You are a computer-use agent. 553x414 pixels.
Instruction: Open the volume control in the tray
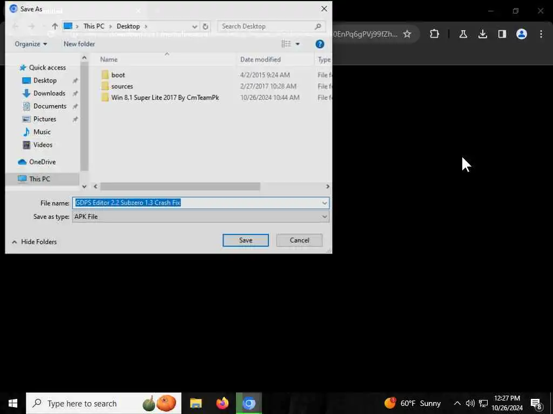coord(470,403)
